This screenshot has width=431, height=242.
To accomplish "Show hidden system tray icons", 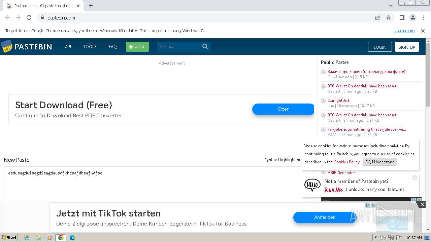I will pyautogui.click(x=376, y=238).
